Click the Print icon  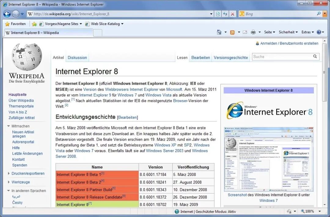(x=253, y=32)
